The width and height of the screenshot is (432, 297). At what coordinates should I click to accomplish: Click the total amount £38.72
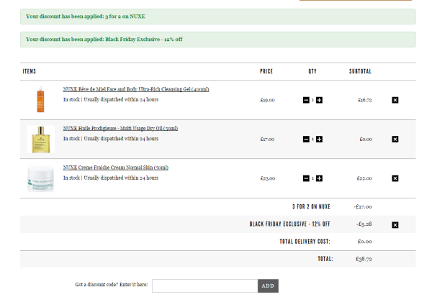(364, 259)
